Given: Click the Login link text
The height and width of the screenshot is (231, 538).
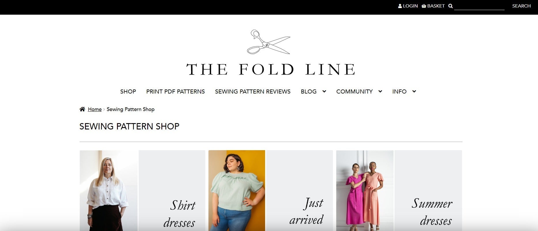Looking at the screenshot, I should click(x=410, y=6).
